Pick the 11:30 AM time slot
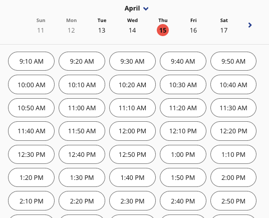Viewport: 269px width, 218px height. tap(233, 108)
